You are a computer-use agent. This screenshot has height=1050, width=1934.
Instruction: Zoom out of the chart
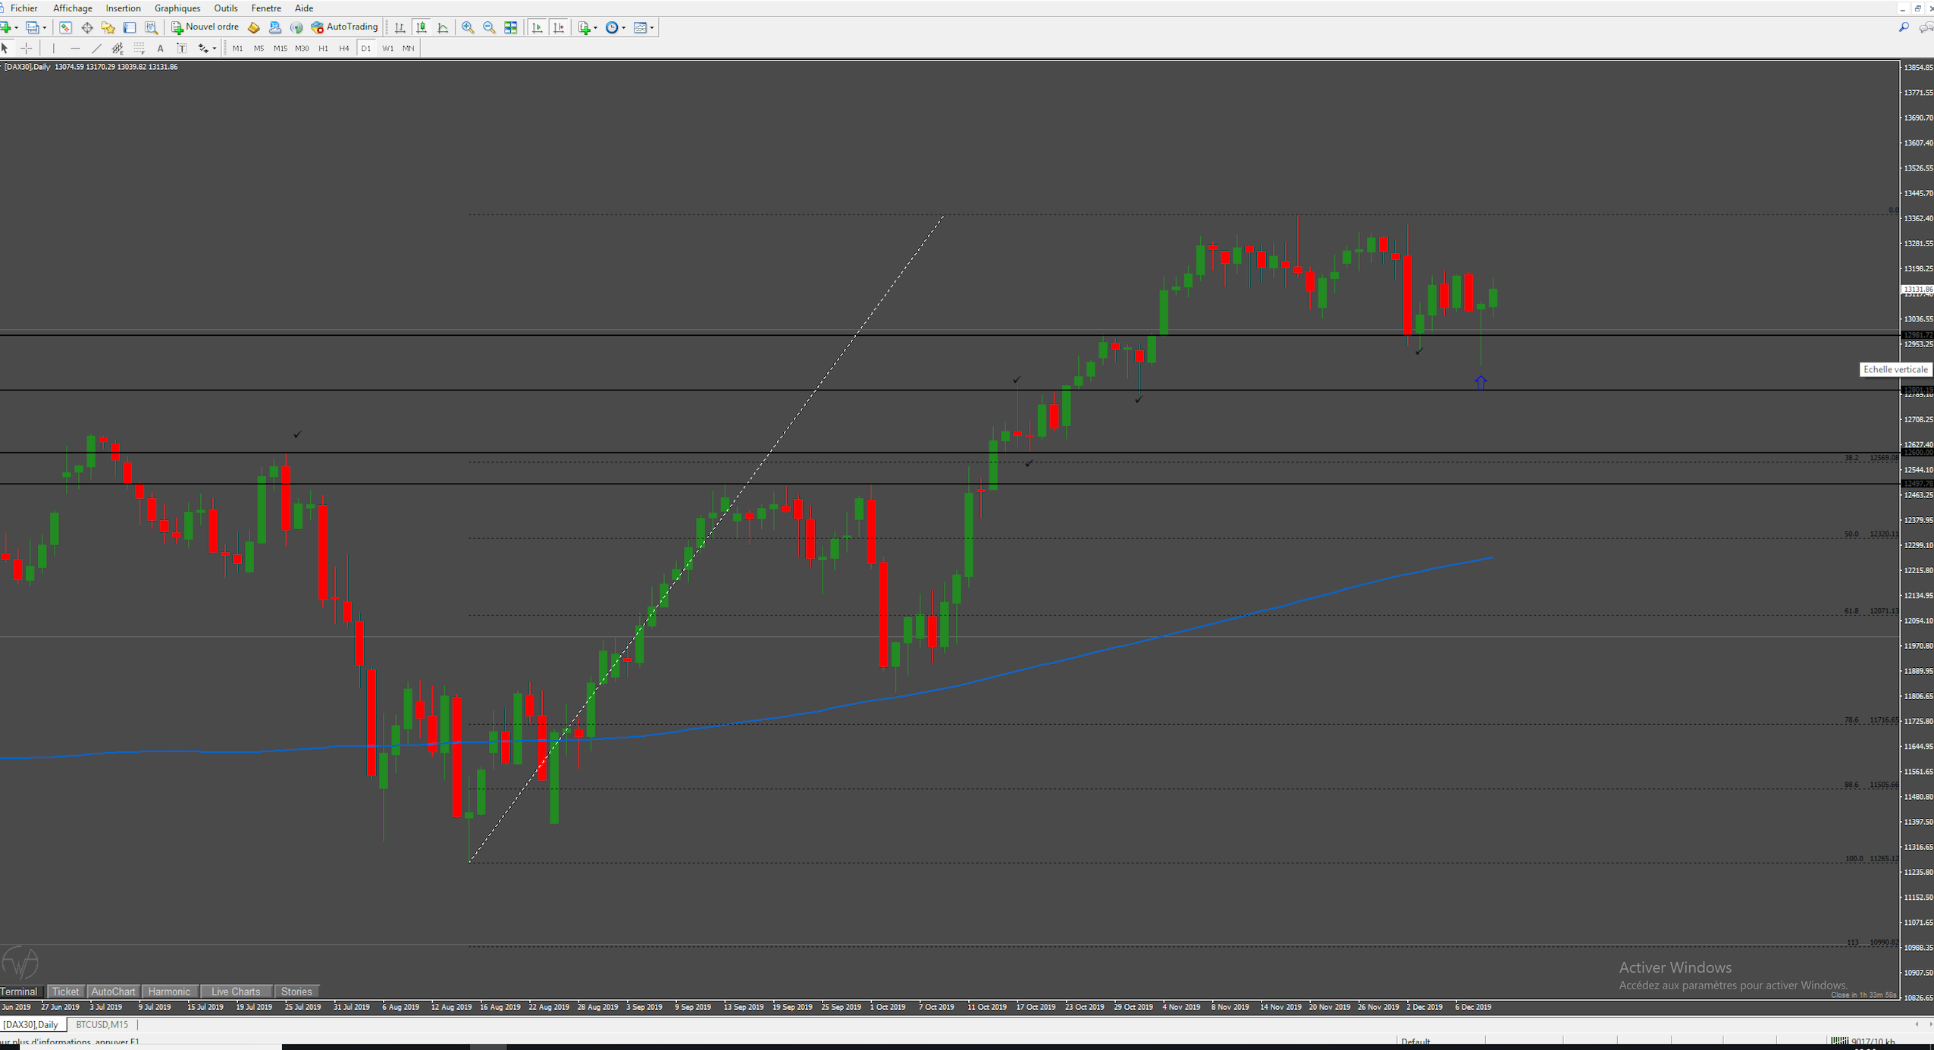489,27
